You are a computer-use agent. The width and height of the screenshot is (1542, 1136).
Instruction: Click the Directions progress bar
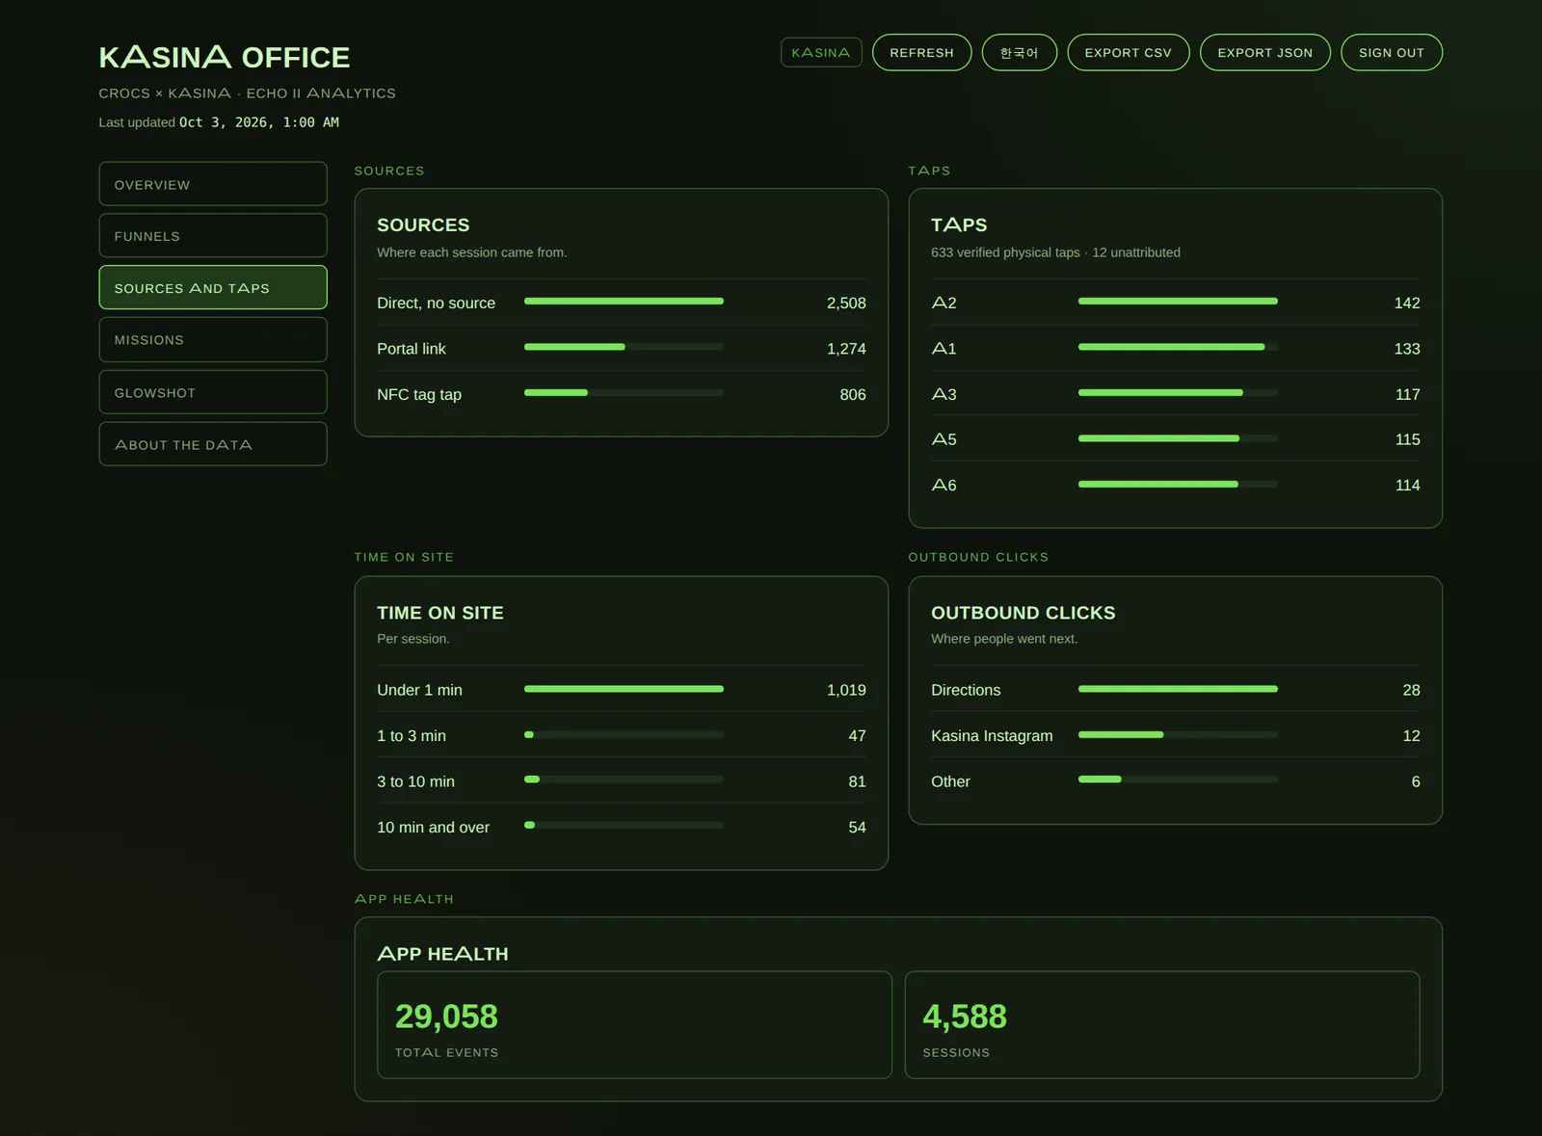click(1178, 689)
